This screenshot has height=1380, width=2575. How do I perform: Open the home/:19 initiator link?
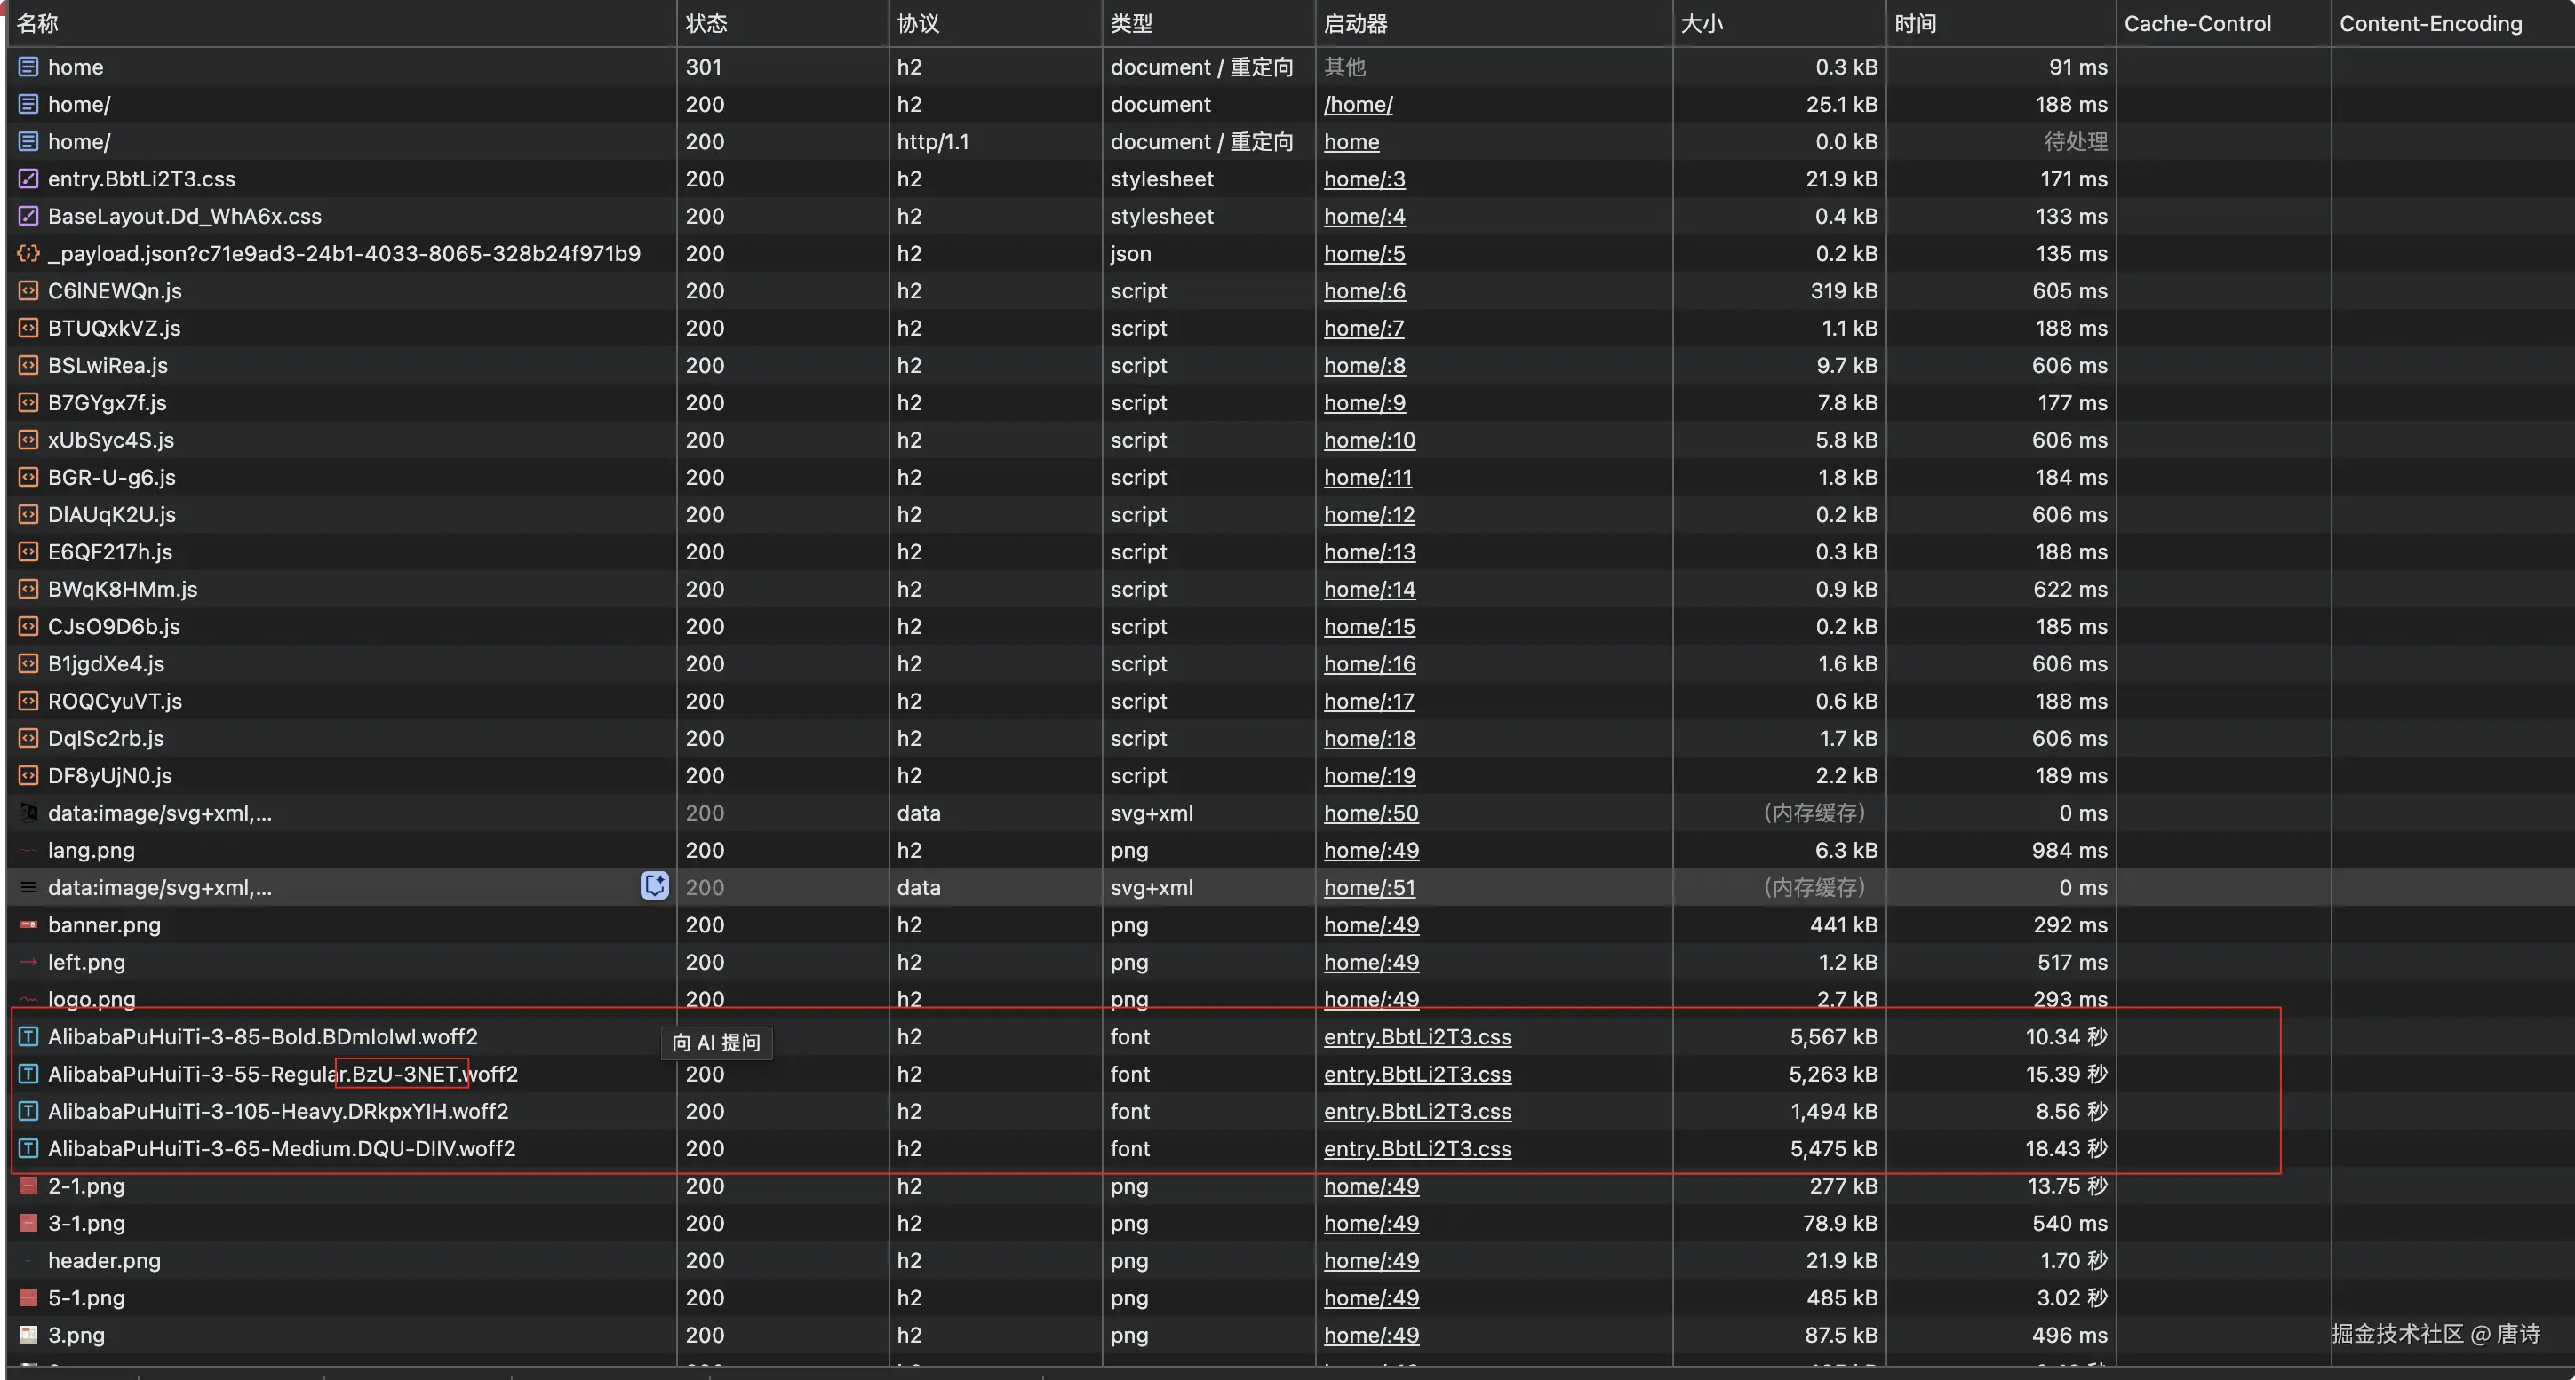pyautogui.click(x=1369, y=775)
